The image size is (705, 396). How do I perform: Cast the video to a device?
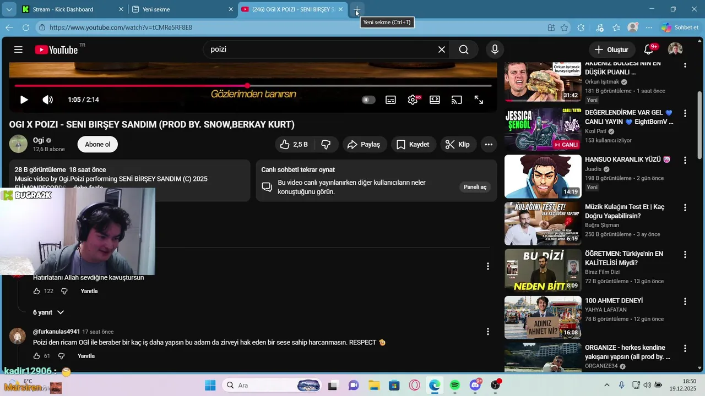coord(457,100)
